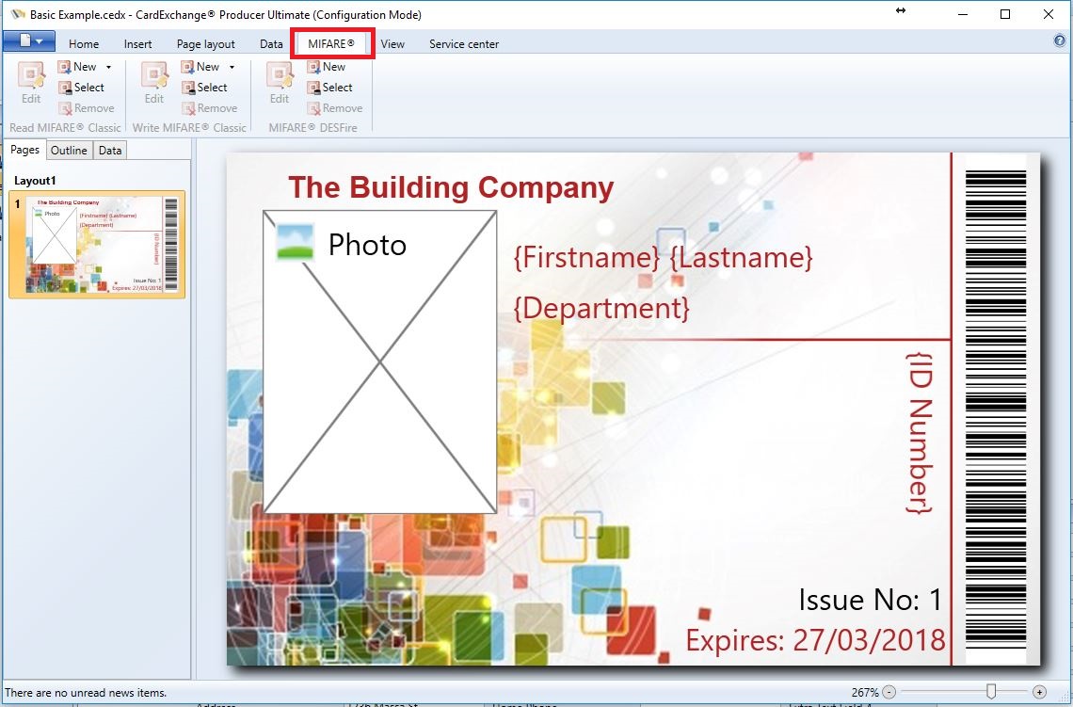Select the 'Expires: 27/03/2018' text

click(x=816, y=640)
